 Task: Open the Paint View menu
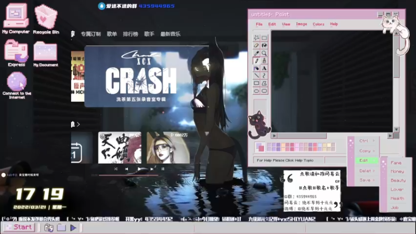click(286, 24)
